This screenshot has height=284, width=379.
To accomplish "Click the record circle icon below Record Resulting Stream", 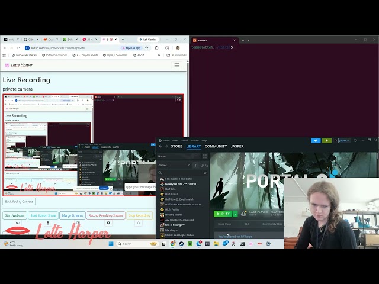I will click(108, 223).
